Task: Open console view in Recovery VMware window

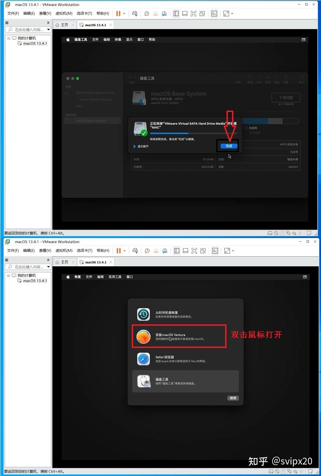Action: coord(215,251)
